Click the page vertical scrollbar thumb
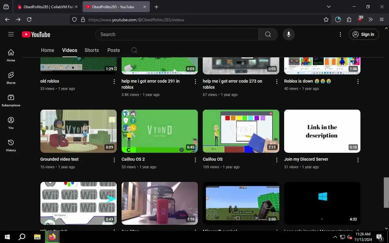 tap(386, 193)
